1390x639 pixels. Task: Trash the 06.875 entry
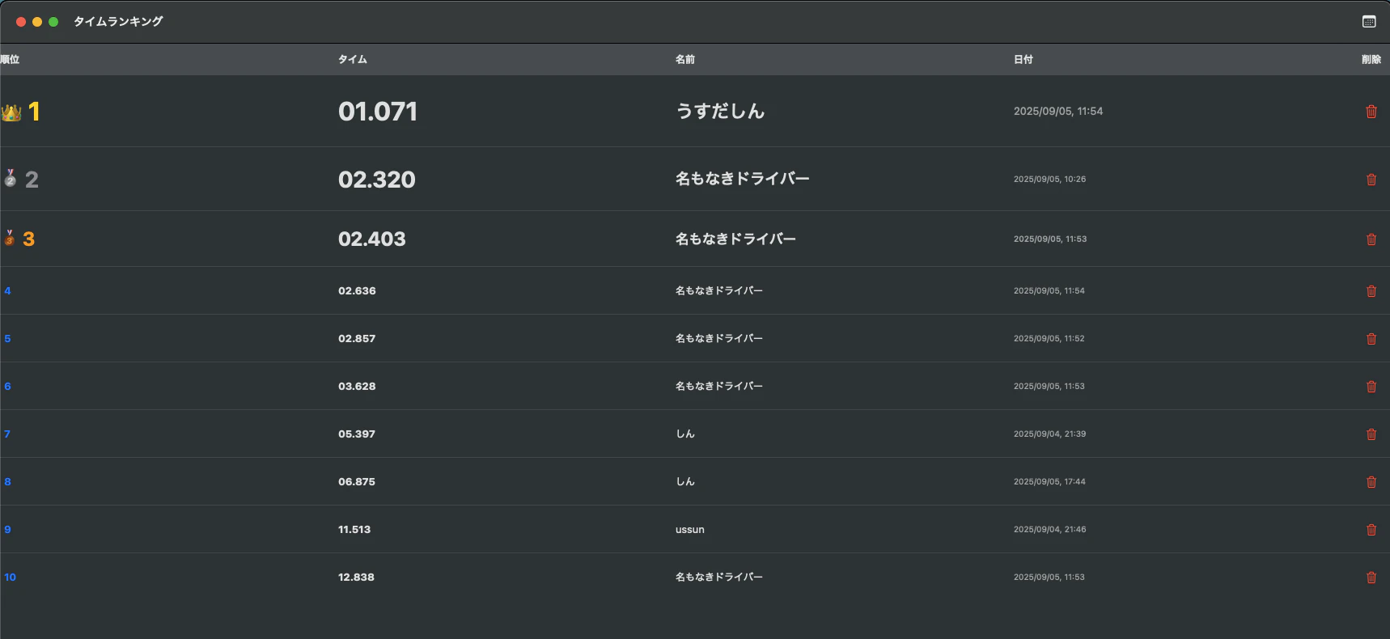[1371, 482]
